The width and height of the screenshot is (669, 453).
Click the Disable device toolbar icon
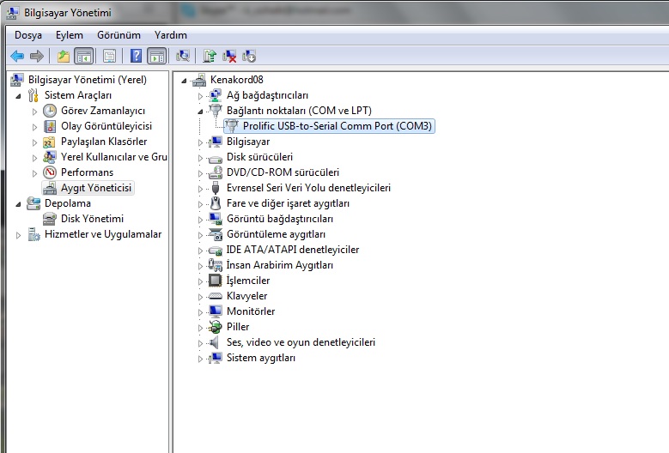249,56
